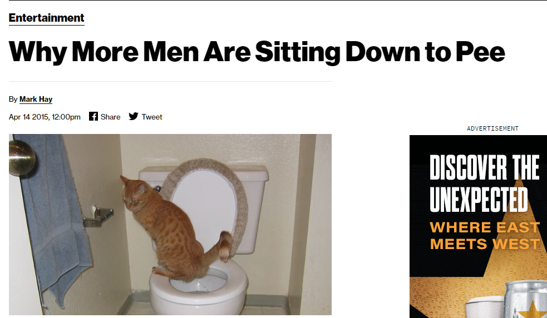Click the word By before the author name
This screenshot has height=318, width=547.
(13, 100)
